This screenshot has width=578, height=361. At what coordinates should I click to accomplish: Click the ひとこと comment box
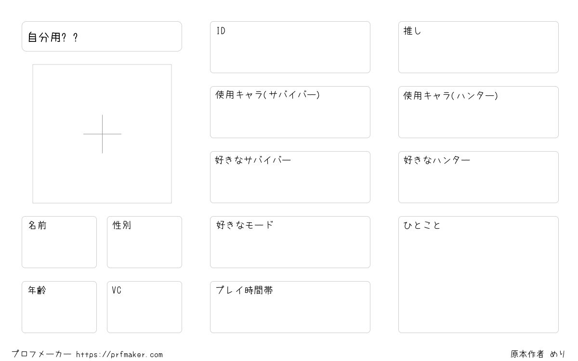[x=478, y=274]
